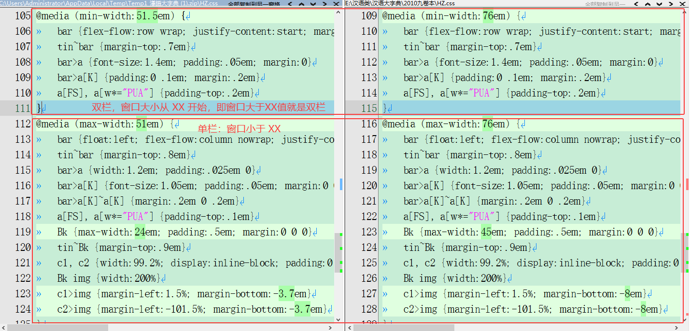
Task: Click right arrow icon in left pane header
Action: tap(325, 4)
